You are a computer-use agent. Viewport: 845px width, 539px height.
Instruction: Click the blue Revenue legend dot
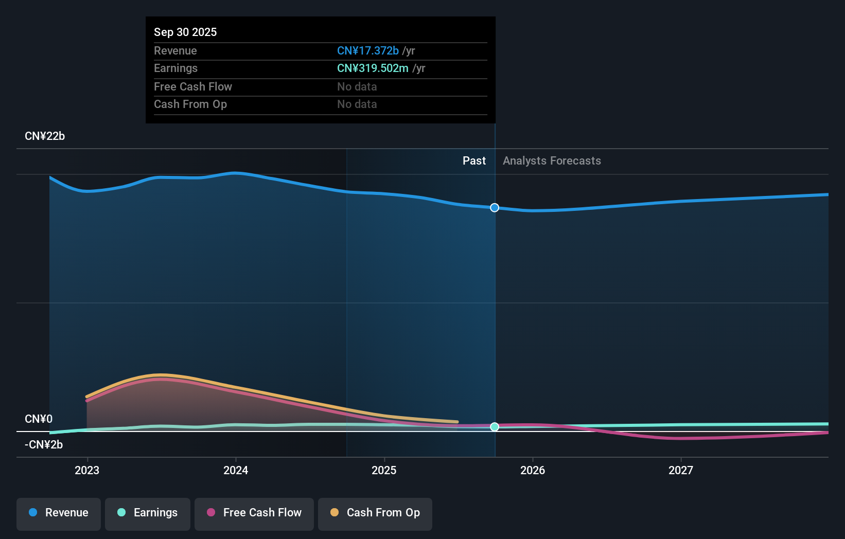tap(33, 512)
